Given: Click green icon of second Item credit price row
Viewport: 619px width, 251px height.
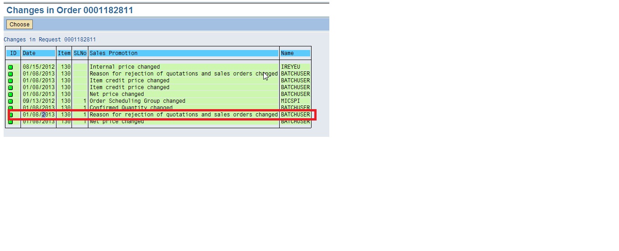Looking at the screenshot, I should pyautogui.click(x=10, y=88).
